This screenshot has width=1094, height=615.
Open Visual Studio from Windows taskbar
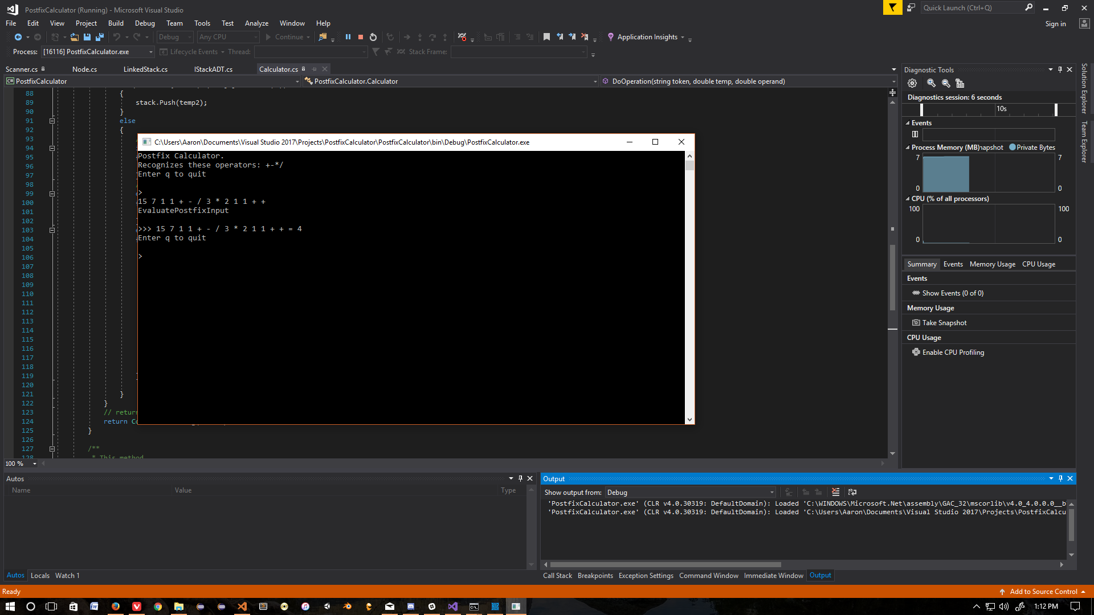click(452, 606)
